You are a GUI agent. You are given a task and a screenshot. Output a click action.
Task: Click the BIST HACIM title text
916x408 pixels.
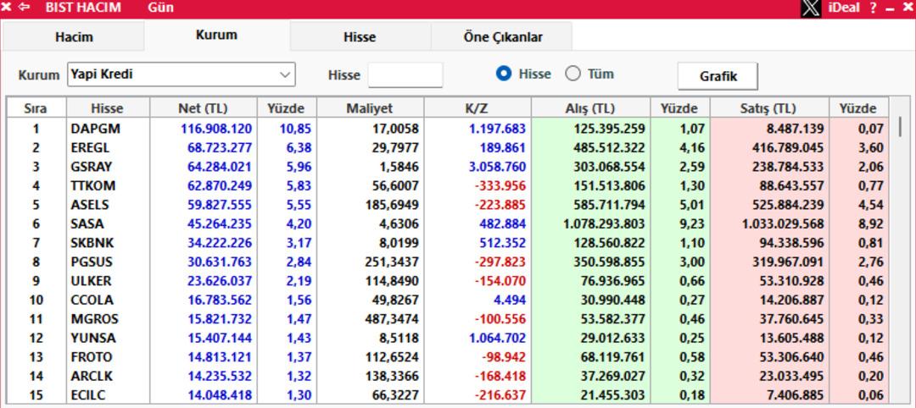(83, 8)
